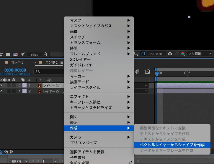Open the マスク submenu
The height and width of the screenshot is (164, 214).
click(x=99, y=20)
